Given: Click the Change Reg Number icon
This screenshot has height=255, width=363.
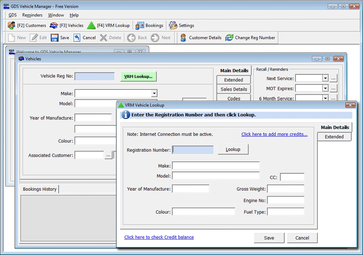Looking at the screenshot, I should [229, 37].
